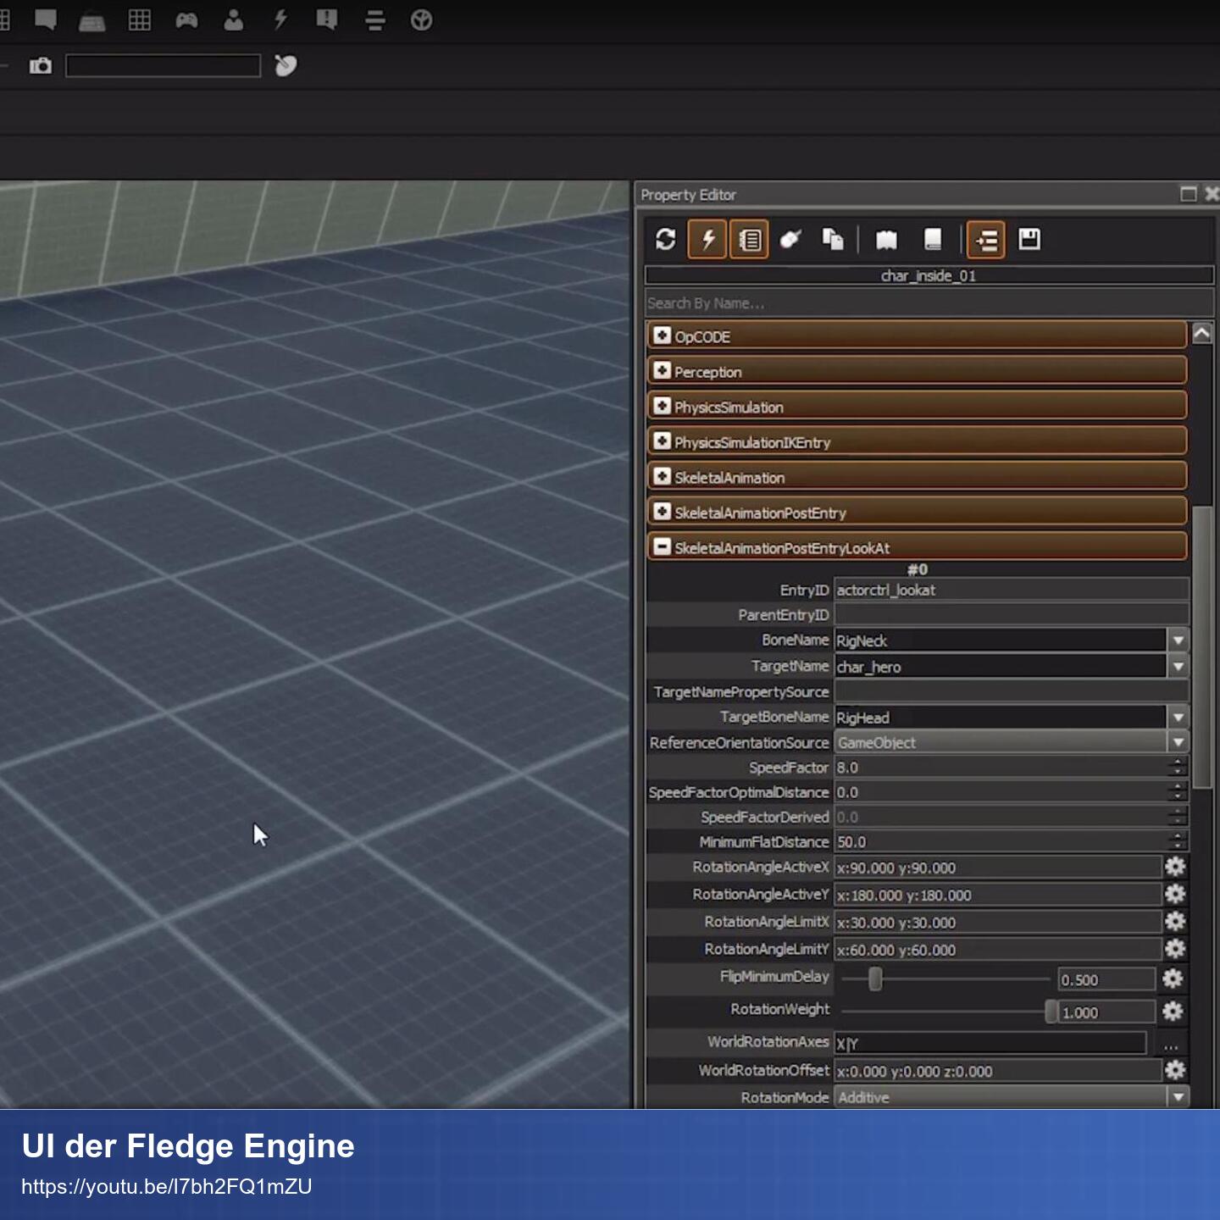Click gear icon next to RotationAngleLimitY
This screenshot has height=1220, width=1220.
[x=1175, y=948]
